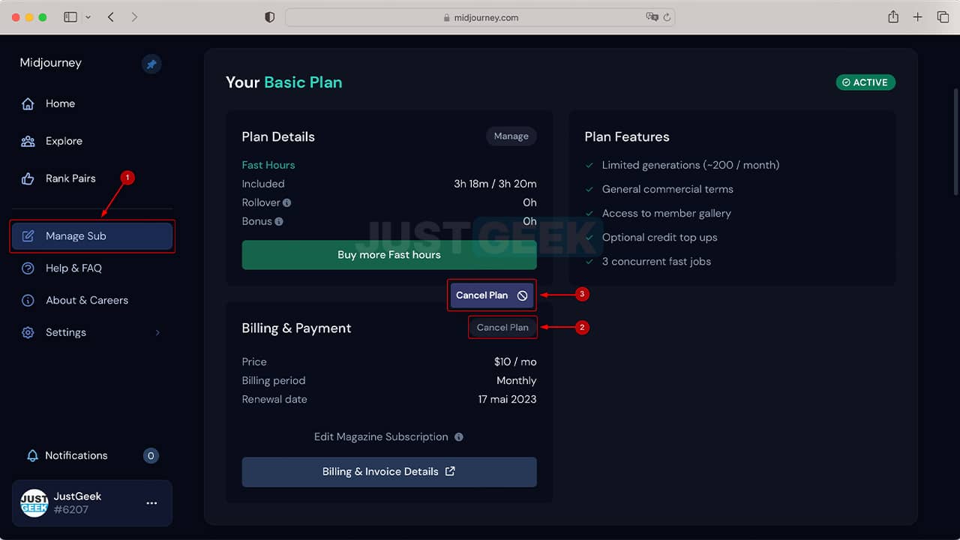This screenshot has width=960, height=540.
Task: Click Edit Magazine Subscription
Action: click(x=381, y=436)
